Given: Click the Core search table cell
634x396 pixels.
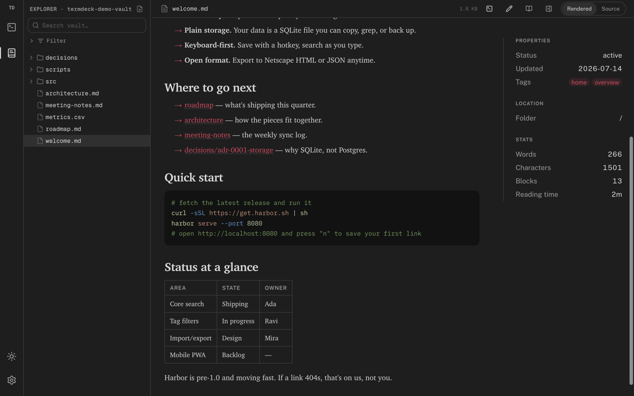Looking at the screenshot, I should pos(191,304).
